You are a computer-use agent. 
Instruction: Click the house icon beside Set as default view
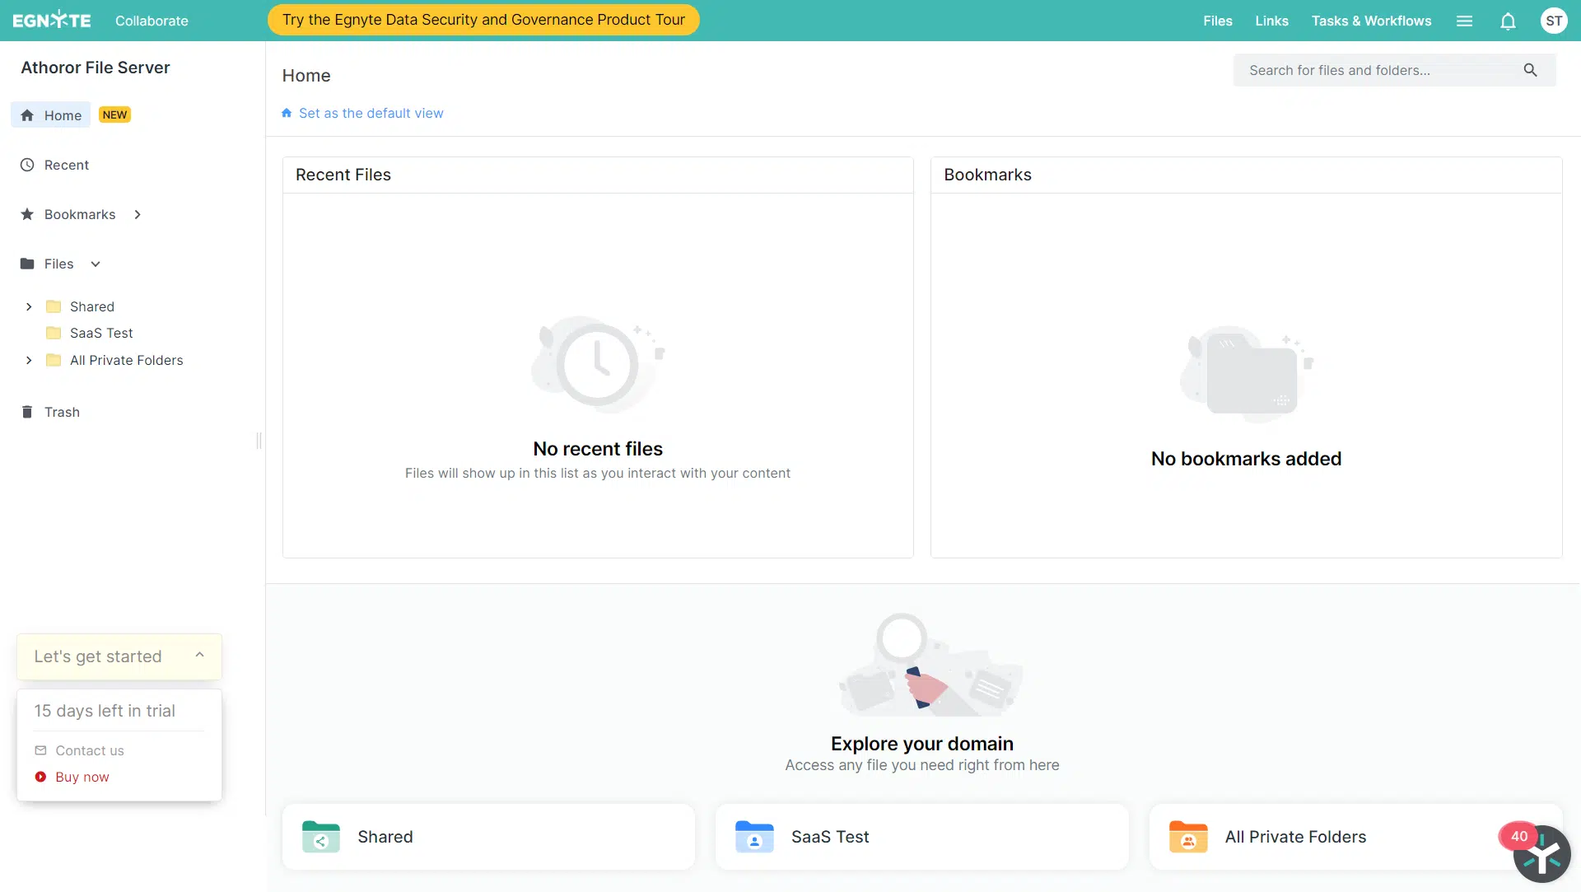287,113
